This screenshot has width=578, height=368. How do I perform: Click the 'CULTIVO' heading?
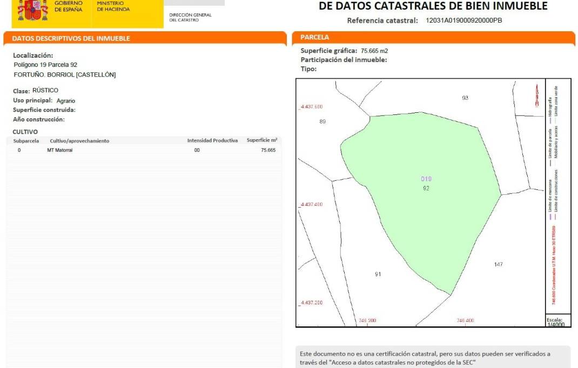click(x=25, y=132)
